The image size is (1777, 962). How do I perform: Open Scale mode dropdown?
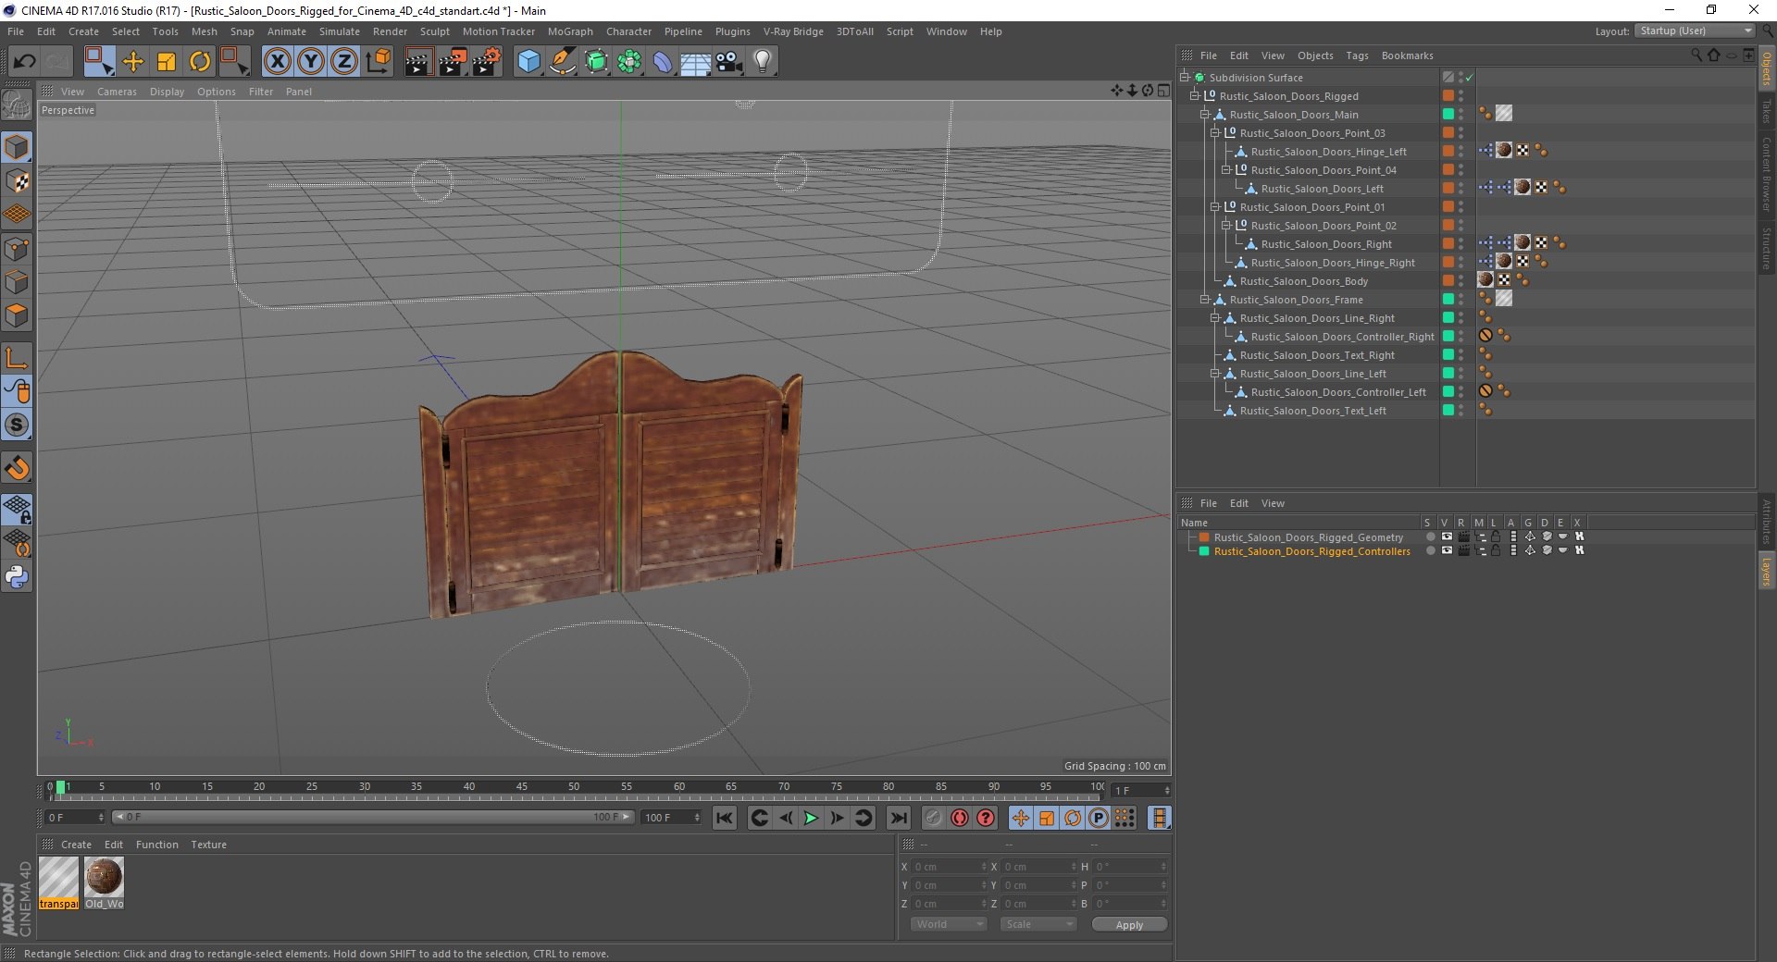1038,924
